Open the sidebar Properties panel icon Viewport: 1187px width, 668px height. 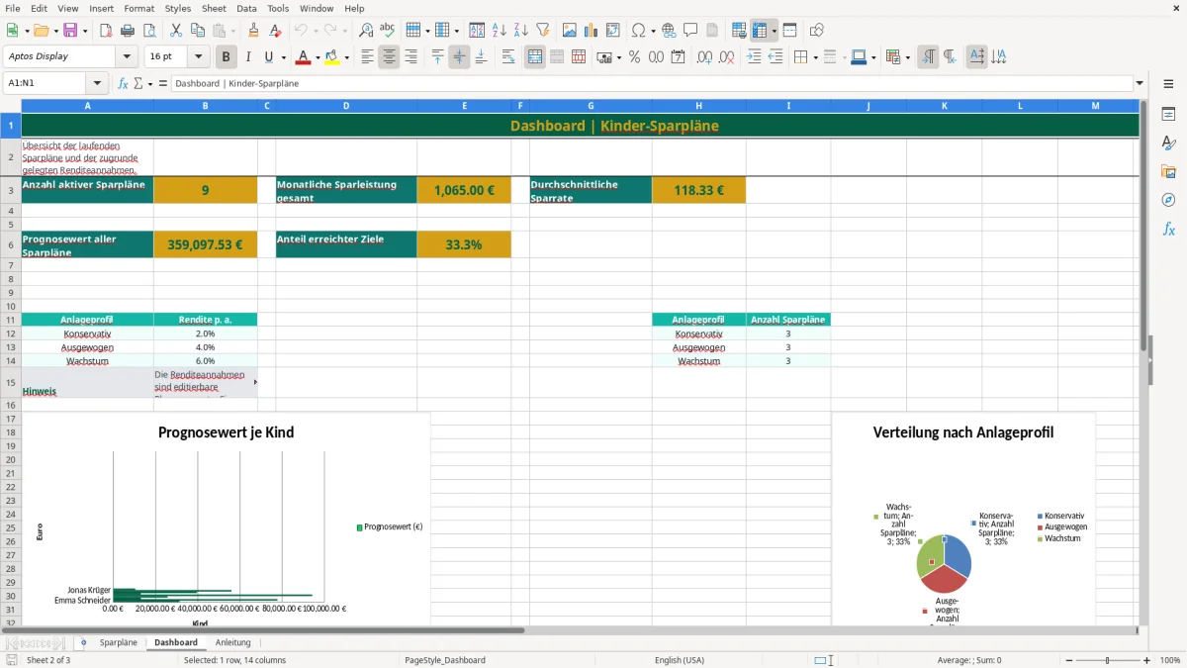point(1168,115)
